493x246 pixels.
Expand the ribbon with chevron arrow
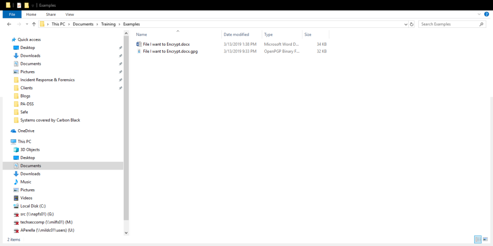coord(479,14)
